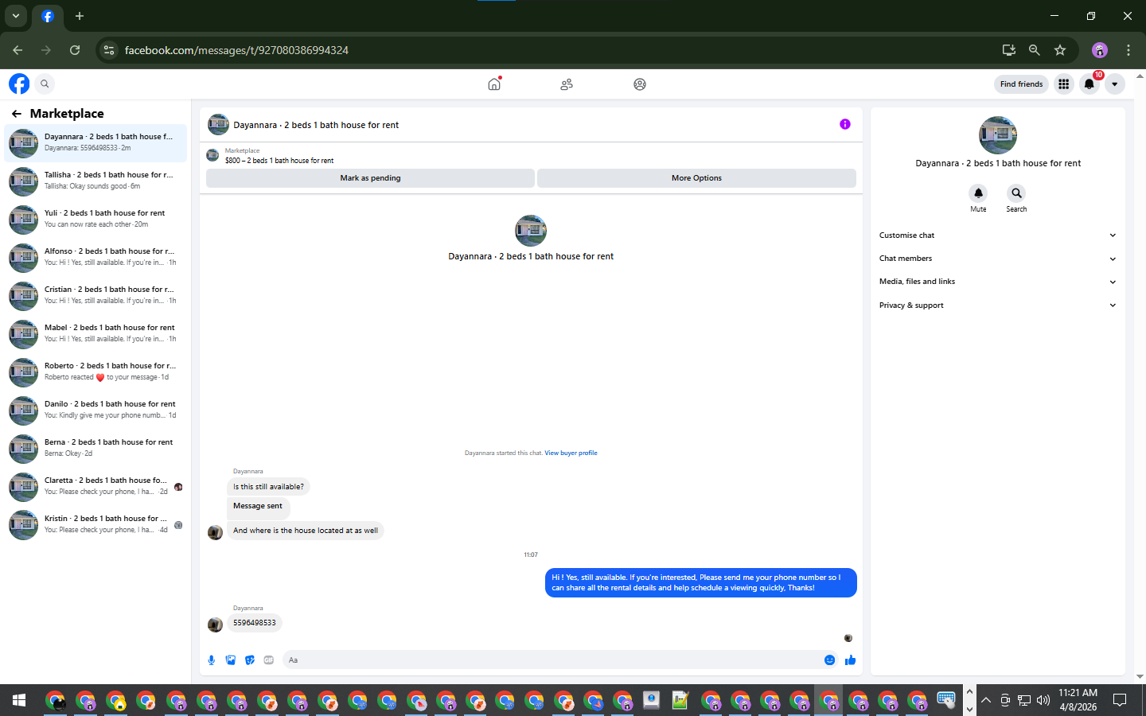Screen dimensions: 1146x716
Task: Click the voice clip microphone icon
Action: tap(212, 660)
